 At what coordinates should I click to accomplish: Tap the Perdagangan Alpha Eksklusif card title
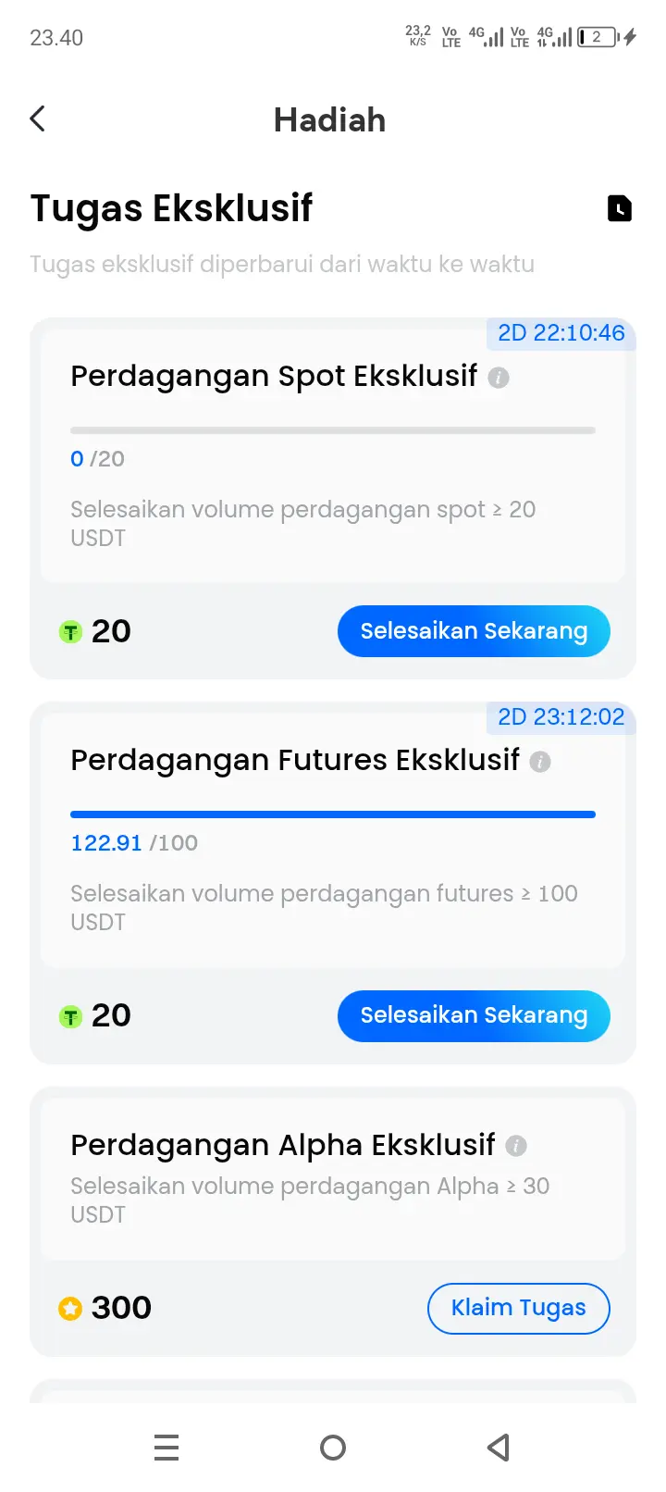(x=283, y=1145)
